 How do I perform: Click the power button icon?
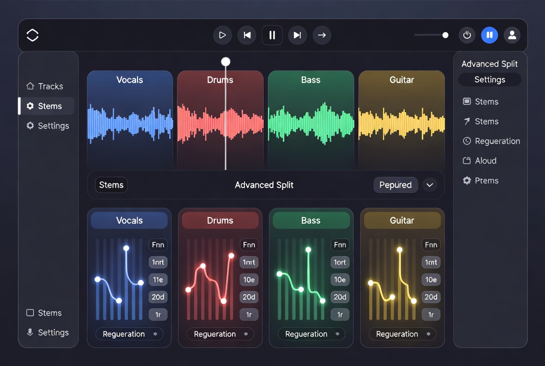[467, 35]
